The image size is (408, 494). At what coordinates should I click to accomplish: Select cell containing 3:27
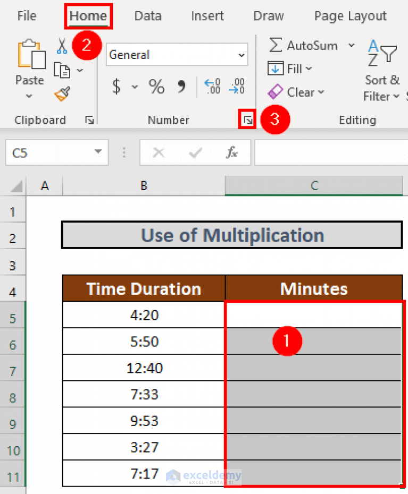[x=144, y=447]
